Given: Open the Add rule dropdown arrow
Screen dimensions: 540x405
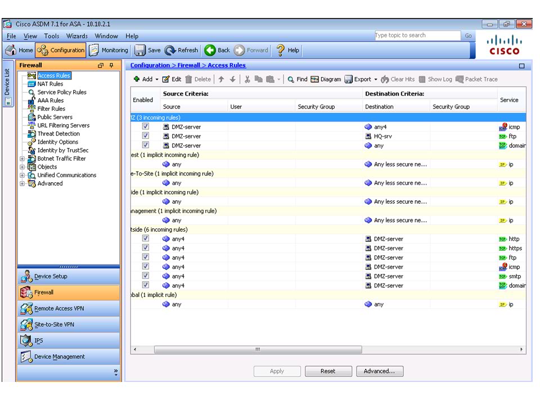Looking at the screenshot, I should 157,80.
